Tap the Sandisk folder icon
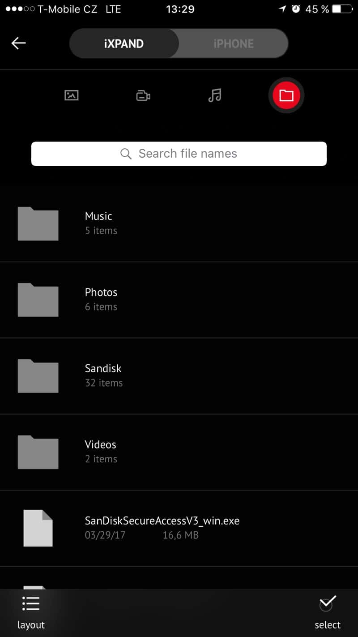The height and width of the screenshot is (637, 358). pos(38,376)
